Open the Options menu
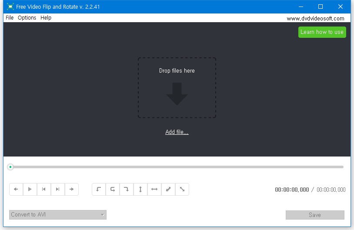This screenshot has width=354, height=230. pyautogui.click(x=27, y=17)
